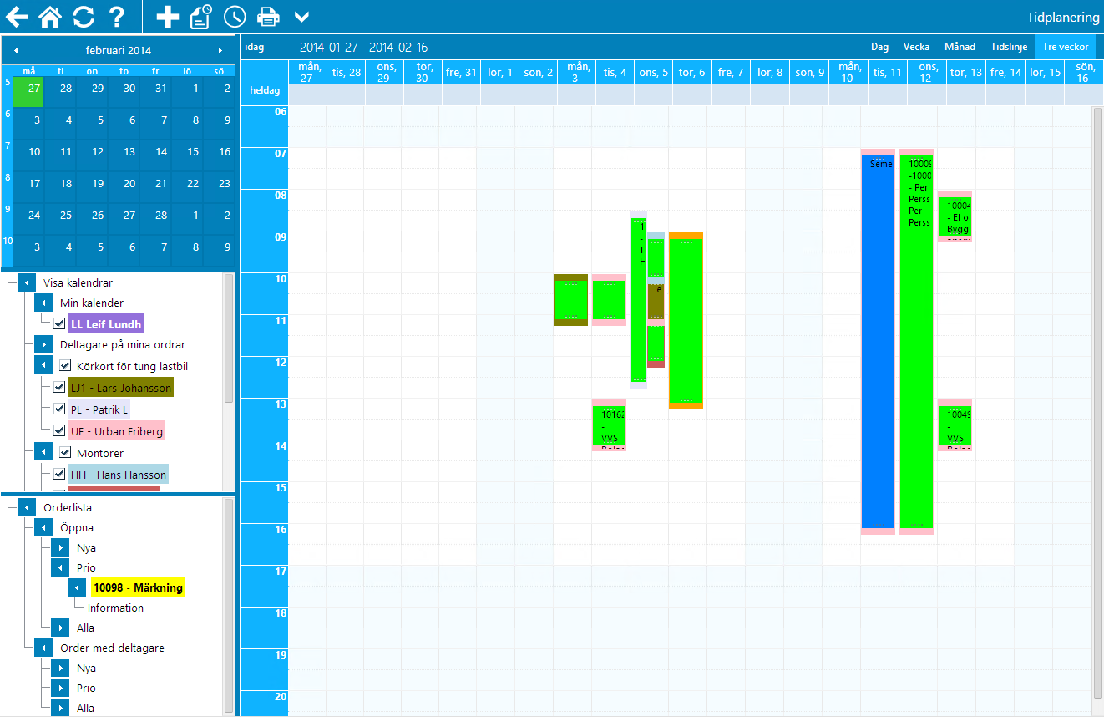Select order 10098 - Märkning
This screenshot has width=1104, height=717.
pyautogui.click(x=138, y=587)
